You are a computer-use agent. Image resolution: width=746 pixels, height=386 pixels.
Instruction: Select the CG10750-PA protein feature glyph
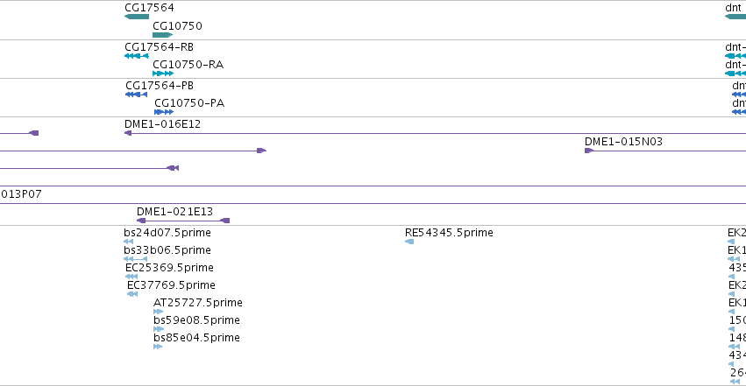click(164, 112)
